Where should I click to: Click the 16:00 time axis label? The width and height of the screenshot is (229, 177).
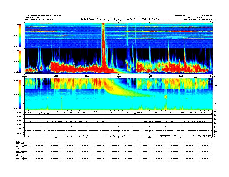coord(150,76)
